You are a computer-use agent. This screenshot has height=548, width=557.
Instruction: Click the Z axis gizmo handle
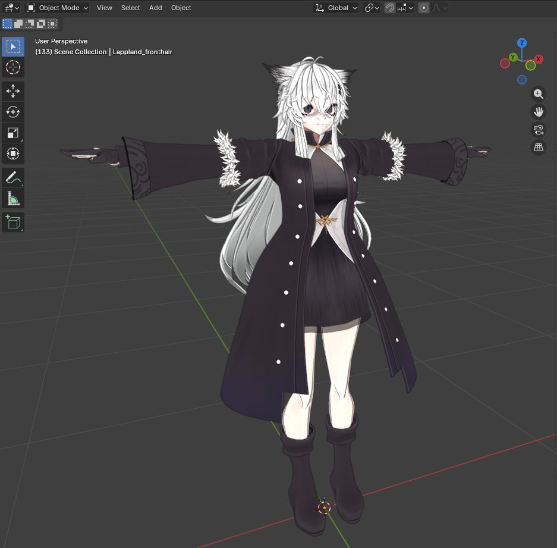(522, 43)
